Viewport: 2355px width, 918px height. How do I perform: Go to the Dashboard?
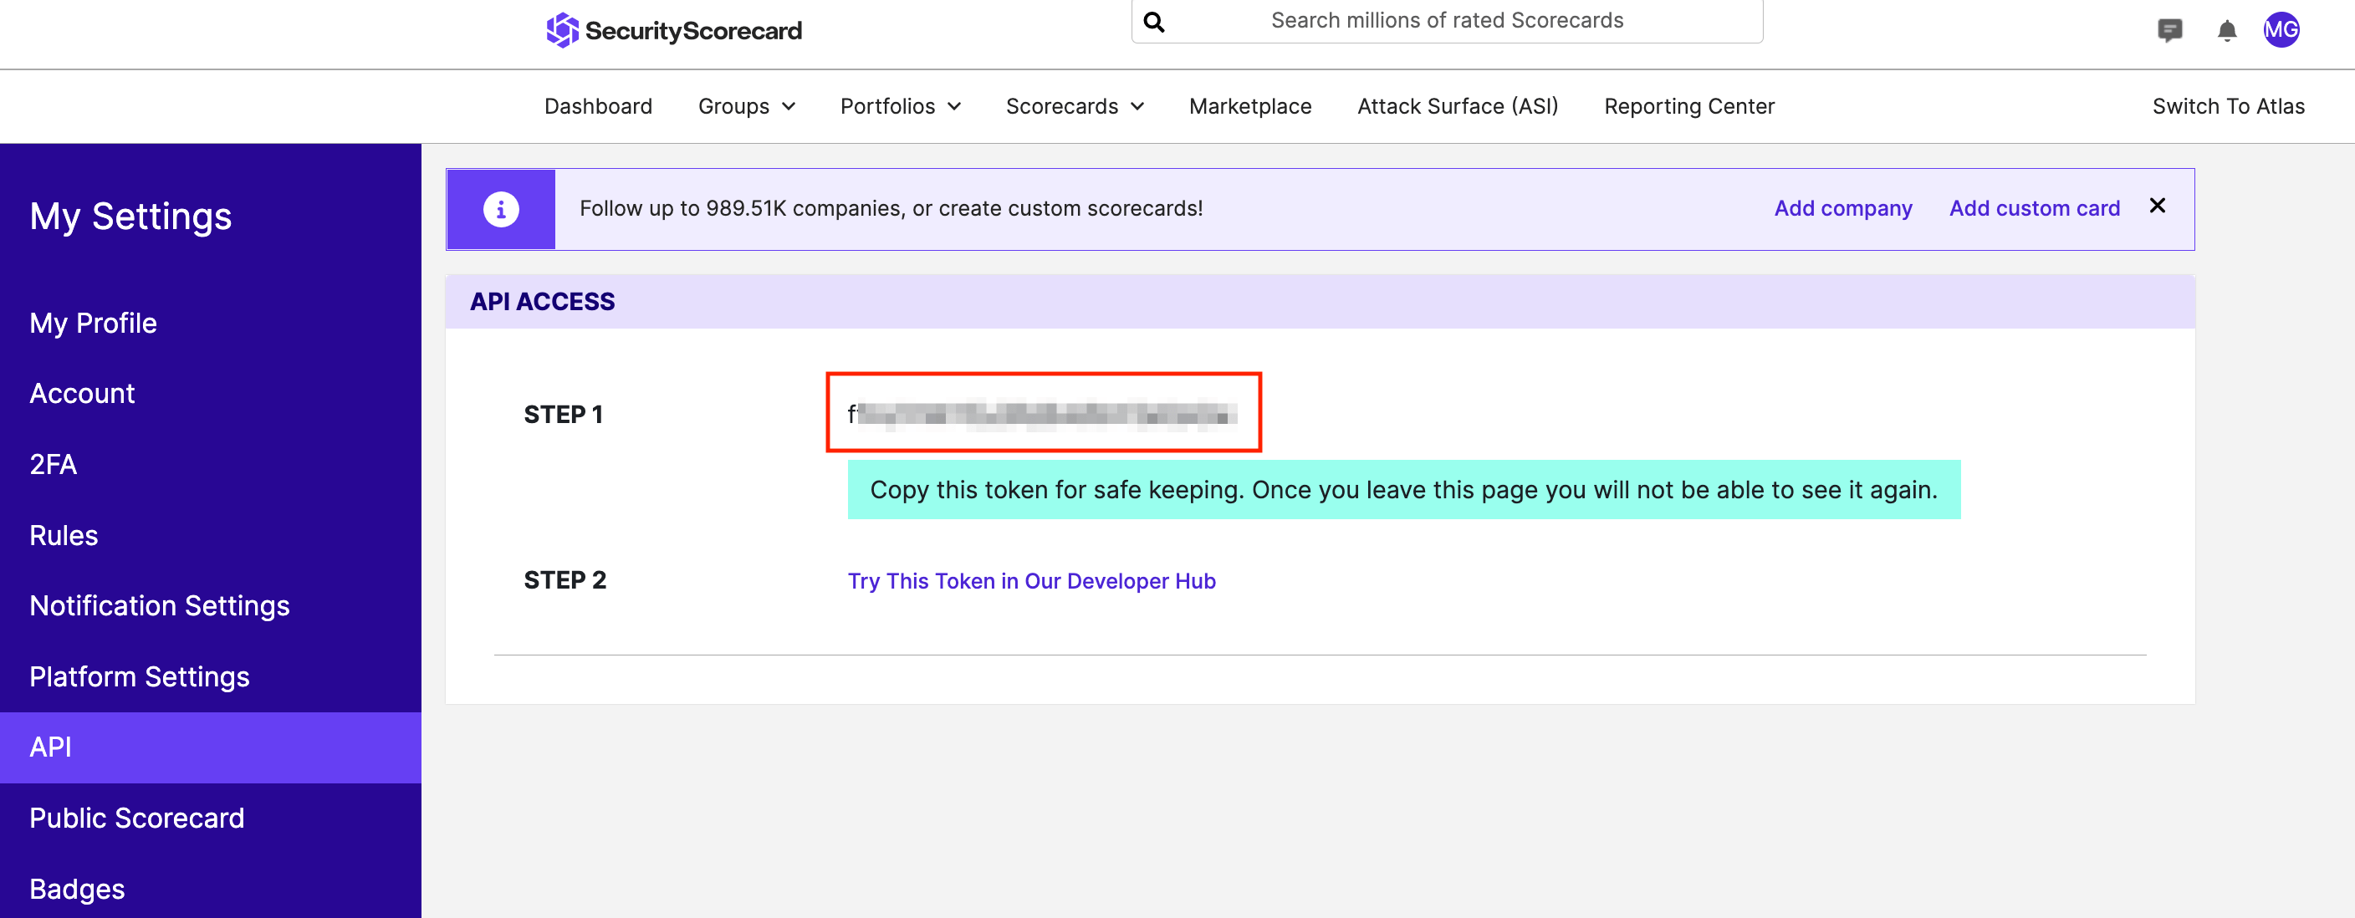point(598,106)
